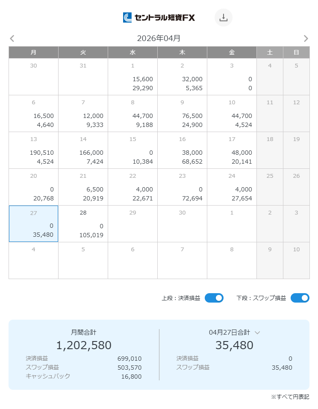The height and width of the screenshot is (409, 318).
Task: Select April 28 calendar cell
Action: (x=83, y=224)
